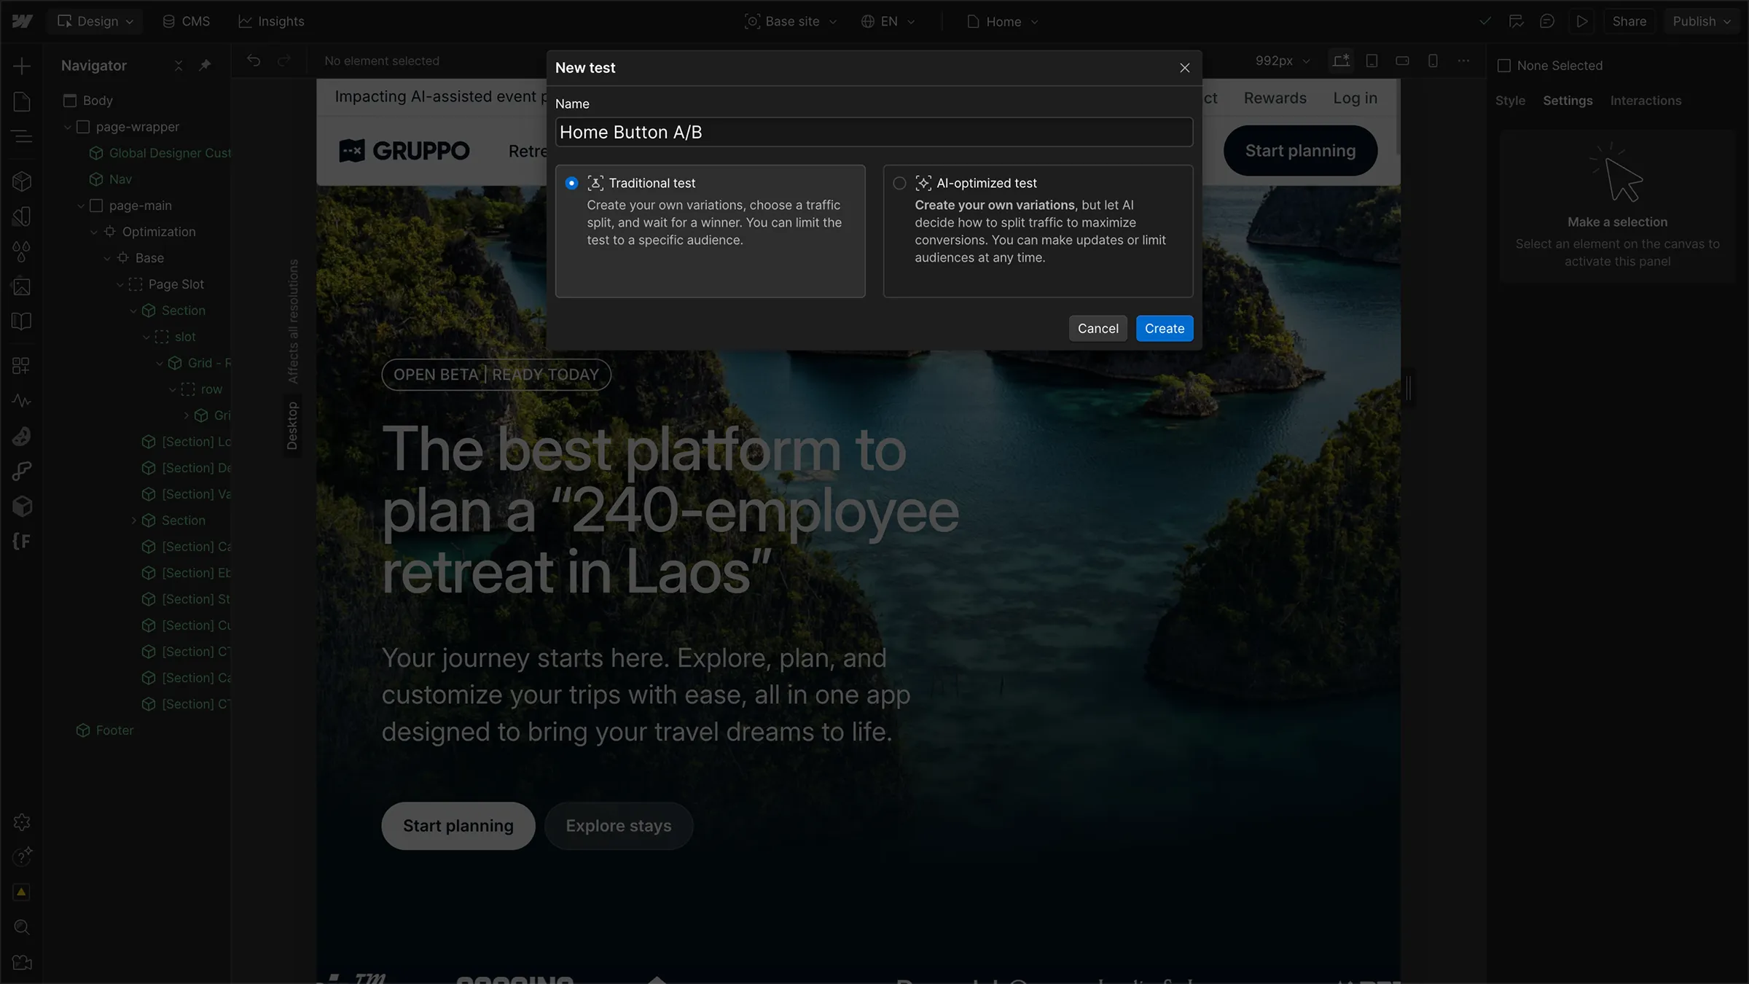The width and height of the screenshot is (1749, 984).
Task: Select the Traditional test radio button
Action: click(572, 183)
